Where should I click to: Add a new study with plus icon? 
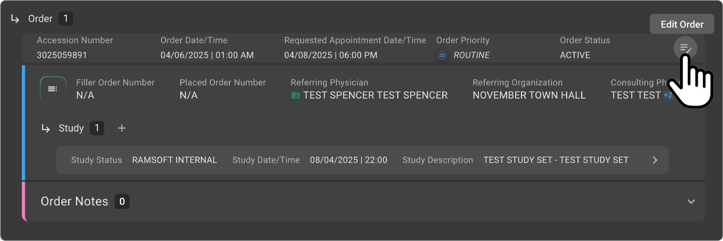122,128
